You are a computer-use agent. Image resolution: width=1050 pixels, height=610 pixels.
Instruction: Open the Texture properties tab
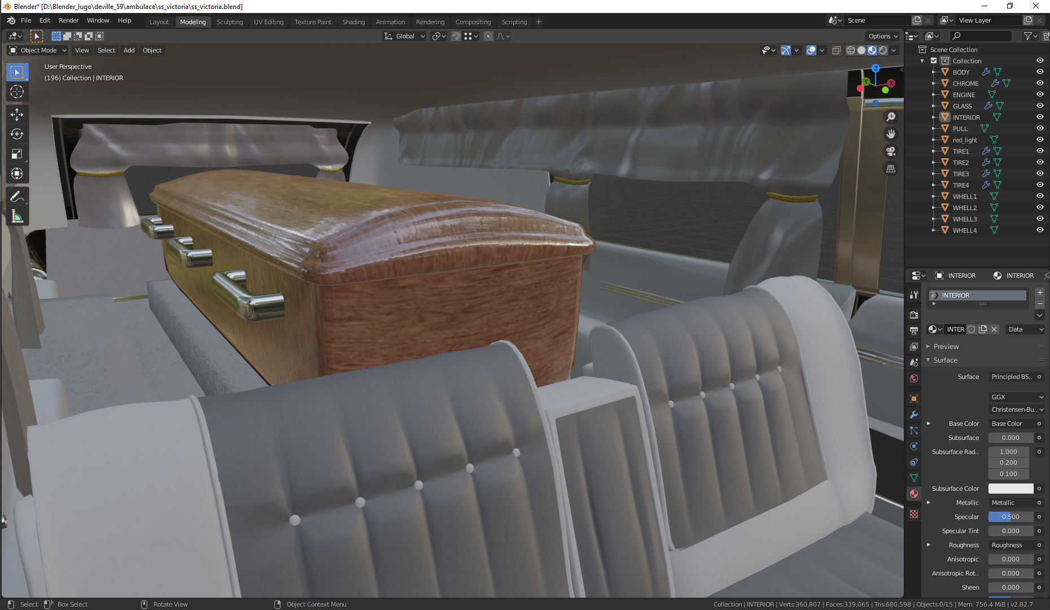tap(914, 514)
